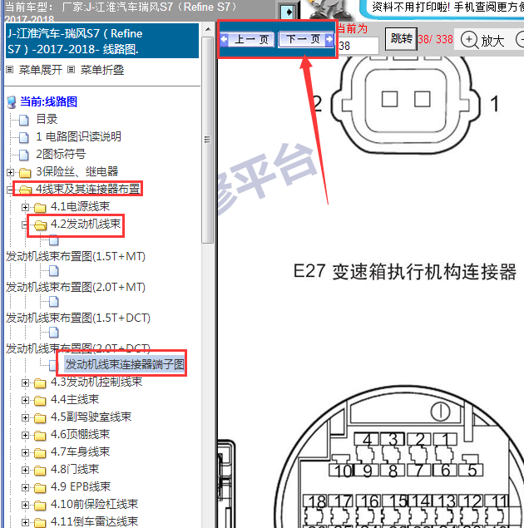Click the 4.7车身线束 folder icon

click(40, 453)
